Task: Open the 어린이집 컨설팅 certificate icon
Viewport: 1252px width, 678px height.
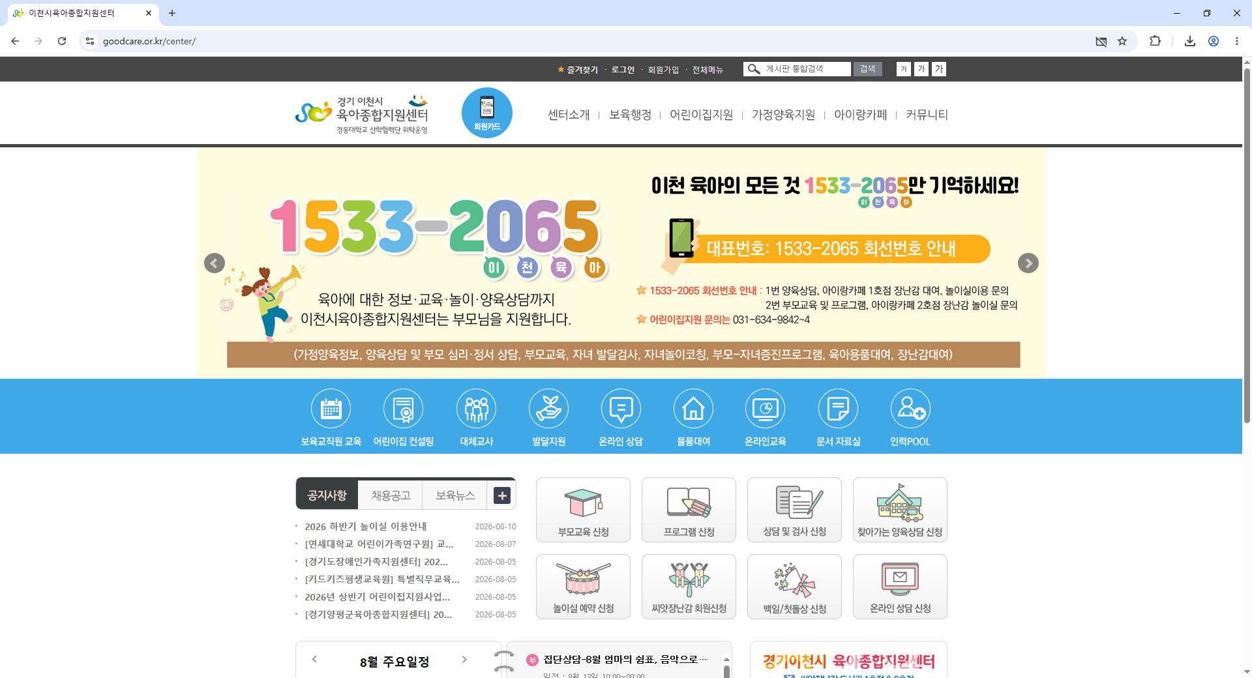Action: tap(404, 409)
